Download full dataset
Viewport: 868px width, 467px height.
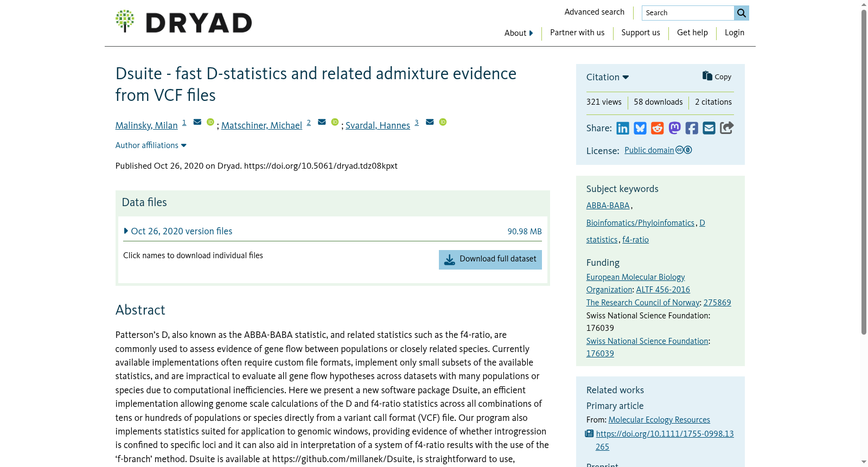click(490, 259)
